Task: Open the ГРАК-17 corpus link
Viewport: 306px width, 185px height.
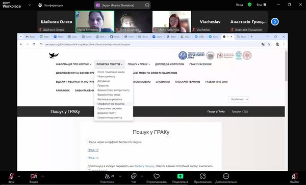Action: [93, 150]
